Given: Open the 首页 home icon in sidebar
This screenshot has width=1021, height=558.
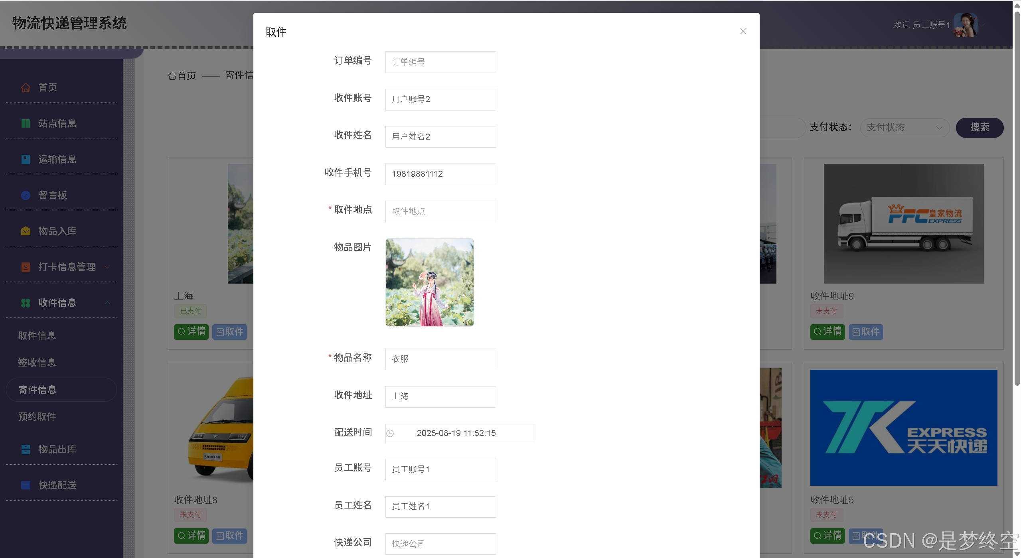Looking at the screenshot, I should [x=26, y=87].
